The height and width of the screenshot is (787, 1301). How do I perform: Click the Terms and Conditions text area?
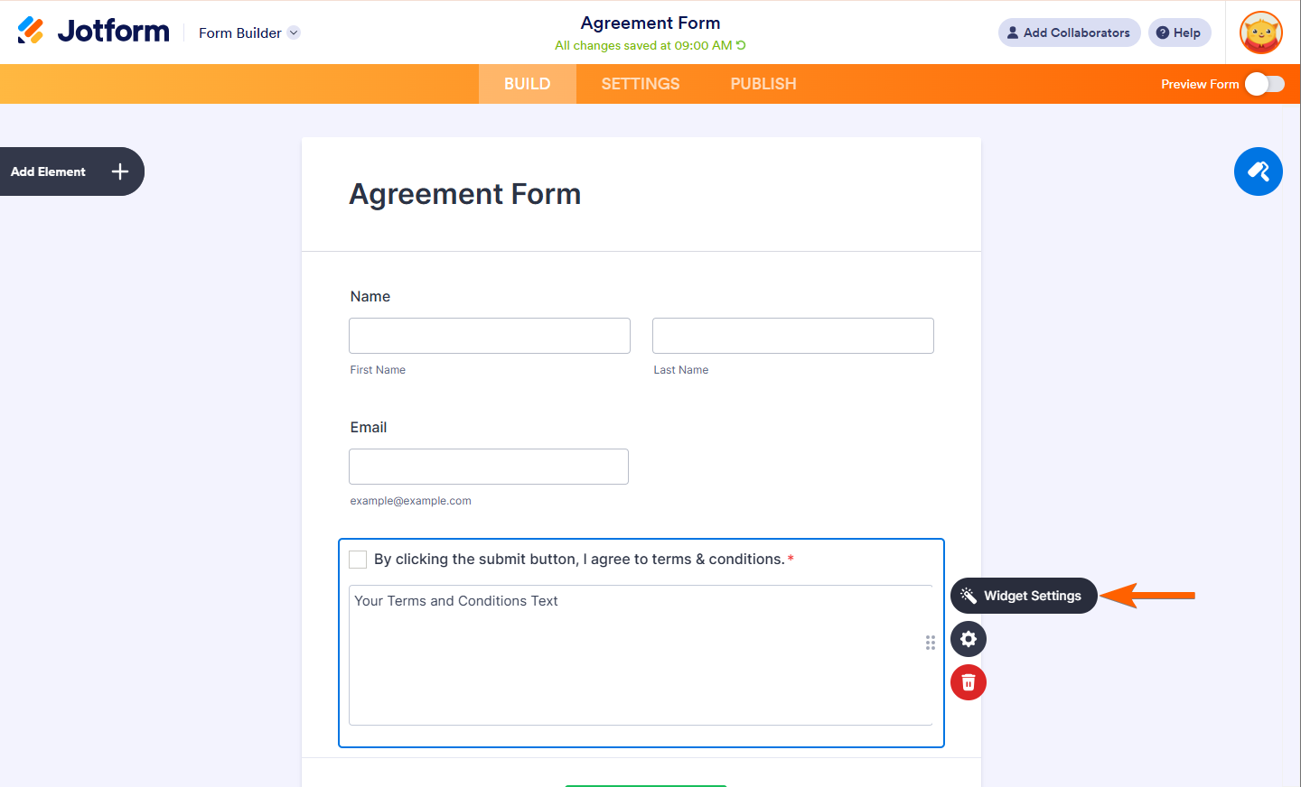click(x=640, y=654)
